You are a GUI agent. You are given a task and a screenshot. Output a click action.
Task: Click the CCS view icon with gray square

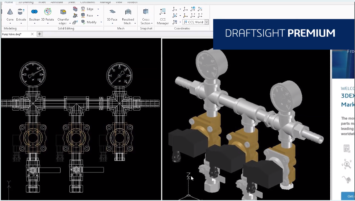(x=175, y=22)
